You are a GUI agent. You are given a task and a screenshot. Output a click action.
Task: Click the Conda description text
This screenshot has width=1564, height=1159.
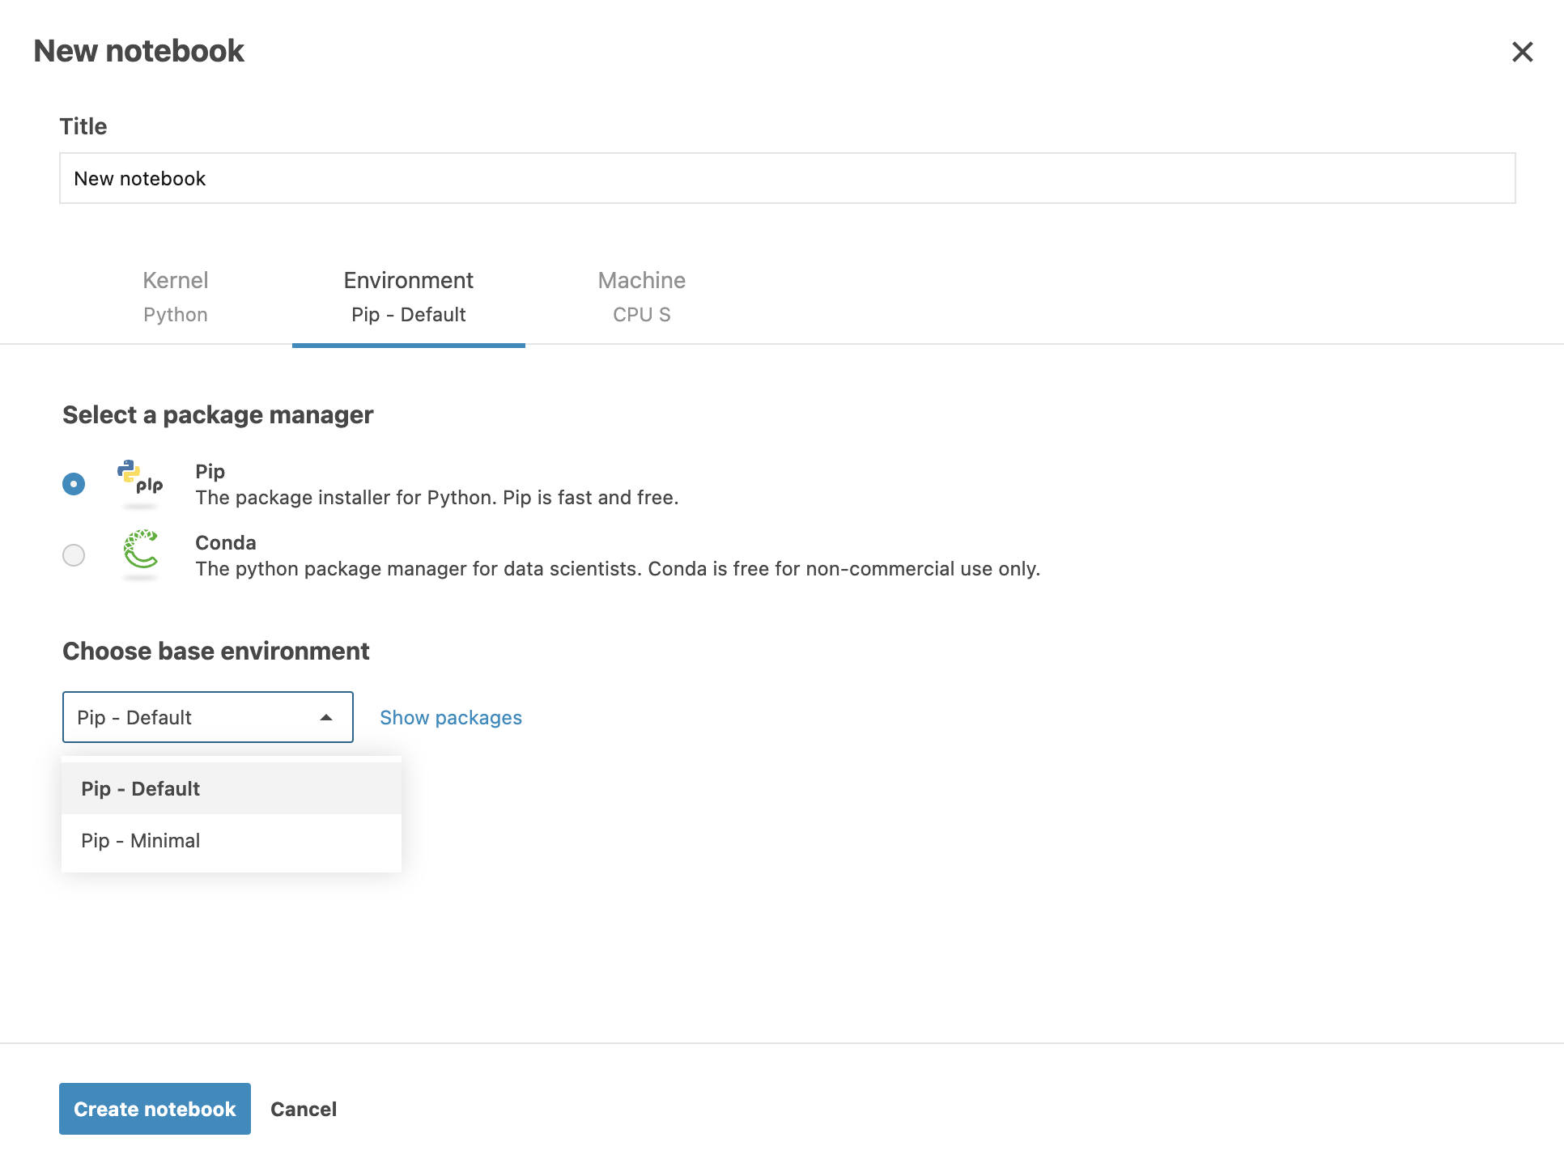point(618,569)
